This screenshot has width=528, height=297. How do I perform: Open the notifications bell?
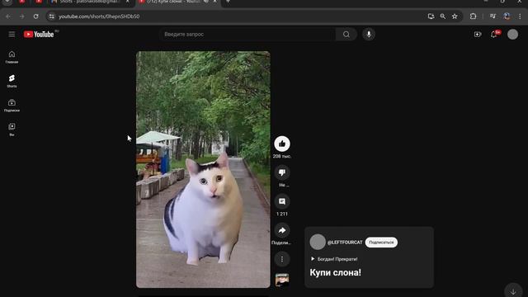(x=494, y=35)
